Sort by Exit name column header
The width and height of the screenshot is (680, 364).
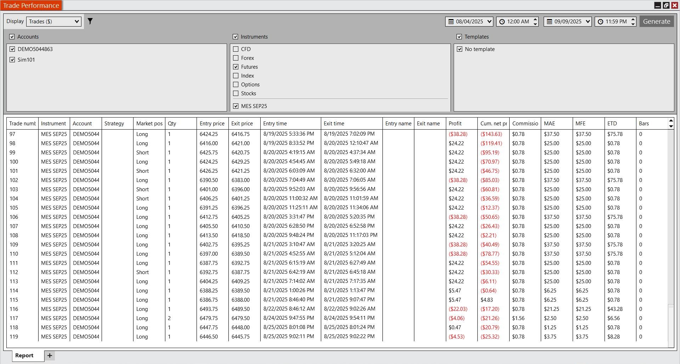coord(430,124)
